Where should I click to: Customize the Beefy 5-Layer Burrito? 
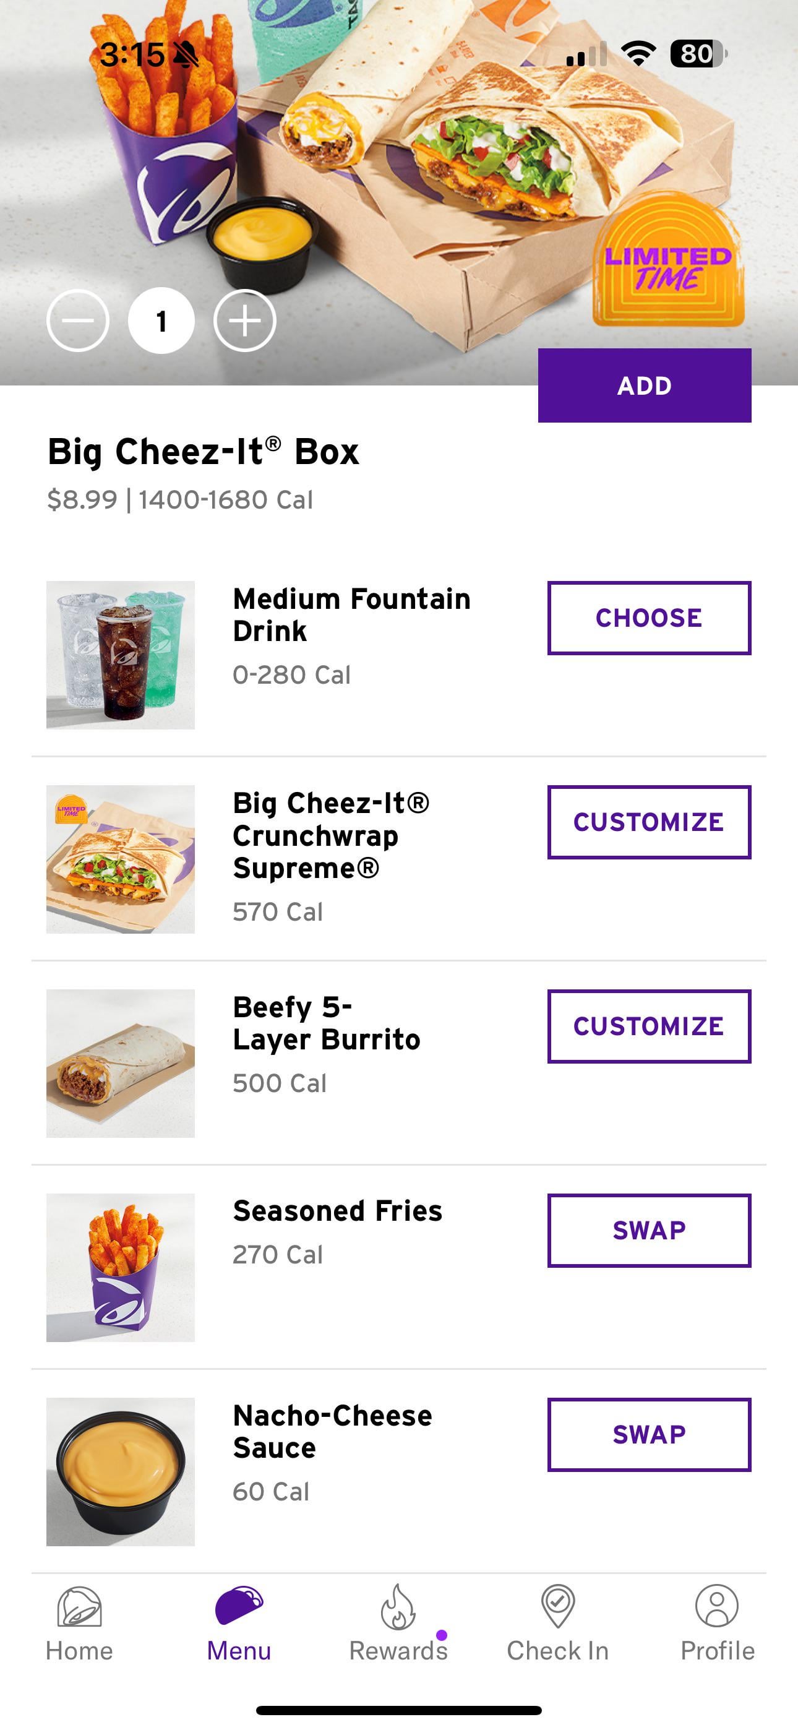tap(649, 1026)
